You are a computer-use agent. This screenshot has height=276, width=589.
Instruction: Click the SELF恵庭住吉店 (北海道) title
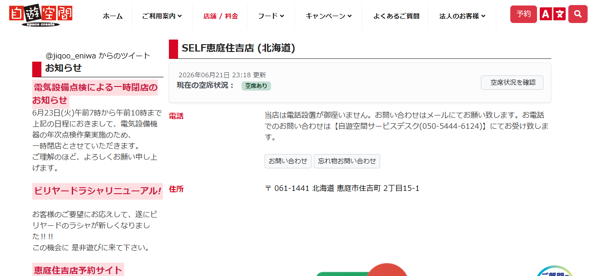238,48
